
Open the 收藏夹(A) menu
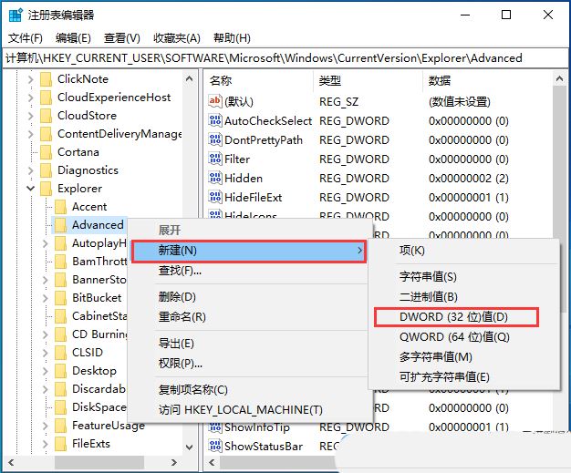tap(177, 37)
